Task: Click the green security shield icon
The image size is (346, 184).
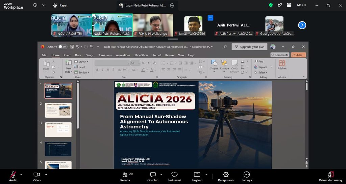Action: [x=271, y=5]
